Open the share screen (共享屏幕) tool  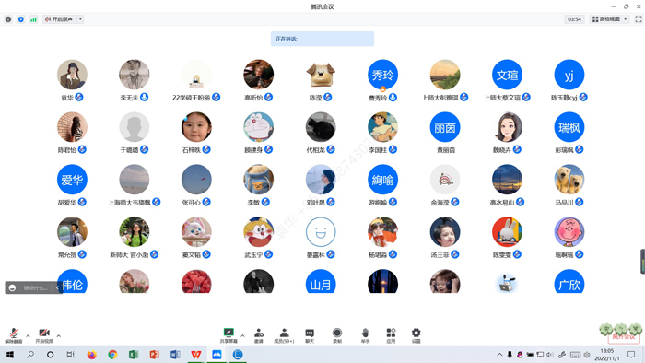(x=229, y=335)
